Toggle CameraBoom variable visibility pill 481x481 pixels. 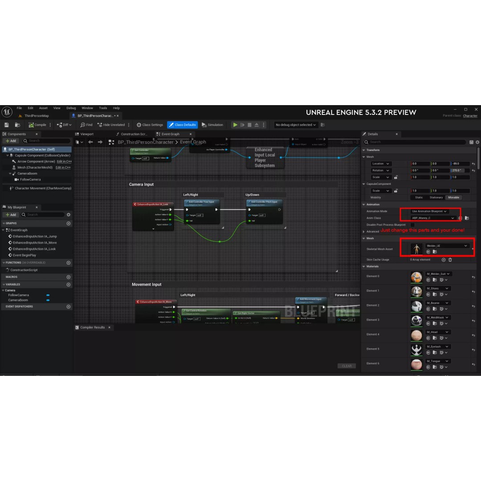click(48, 300)
